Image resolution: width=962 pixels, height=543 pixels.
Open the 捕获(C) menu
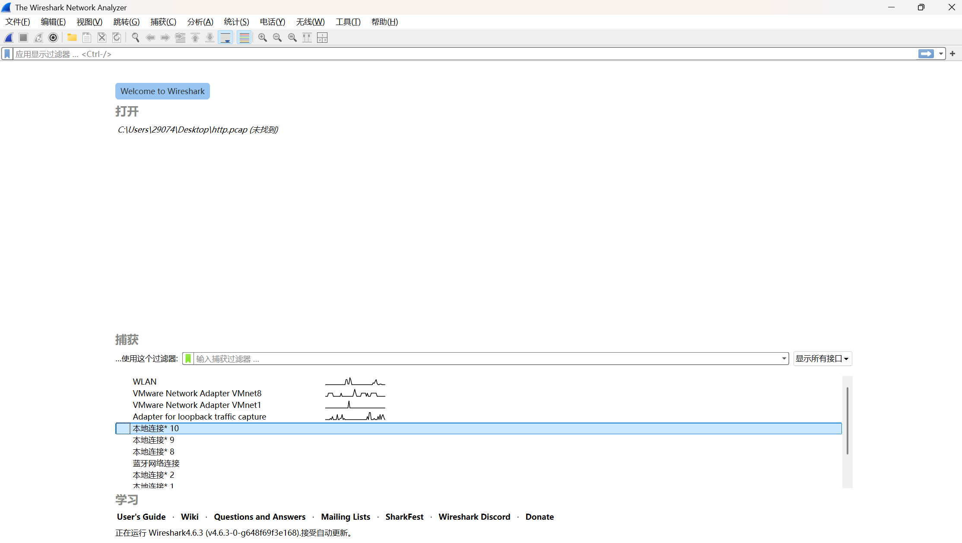pyautogui.click(x=163, y=22)
